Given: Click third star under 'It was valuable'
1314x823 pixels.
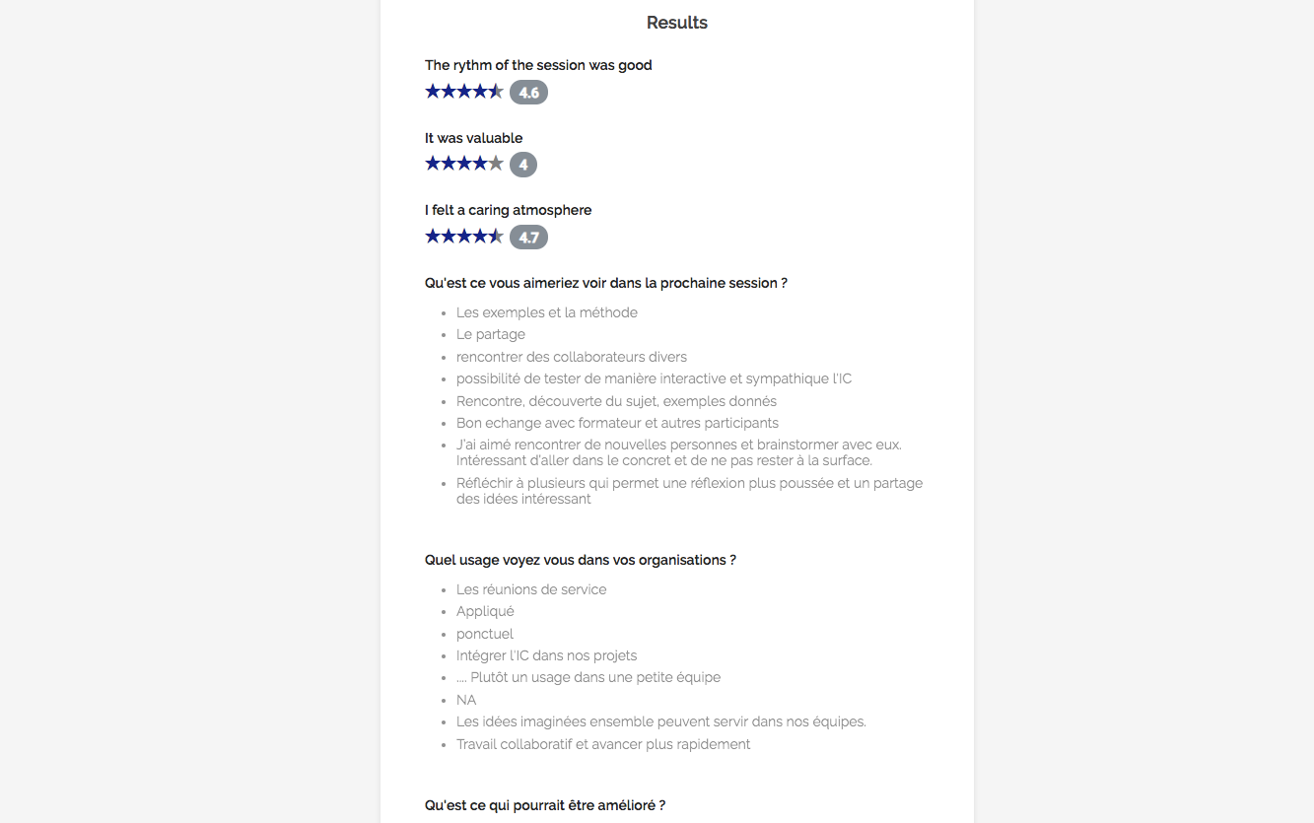Looking at the screenshot, I should tap(464, 164).
